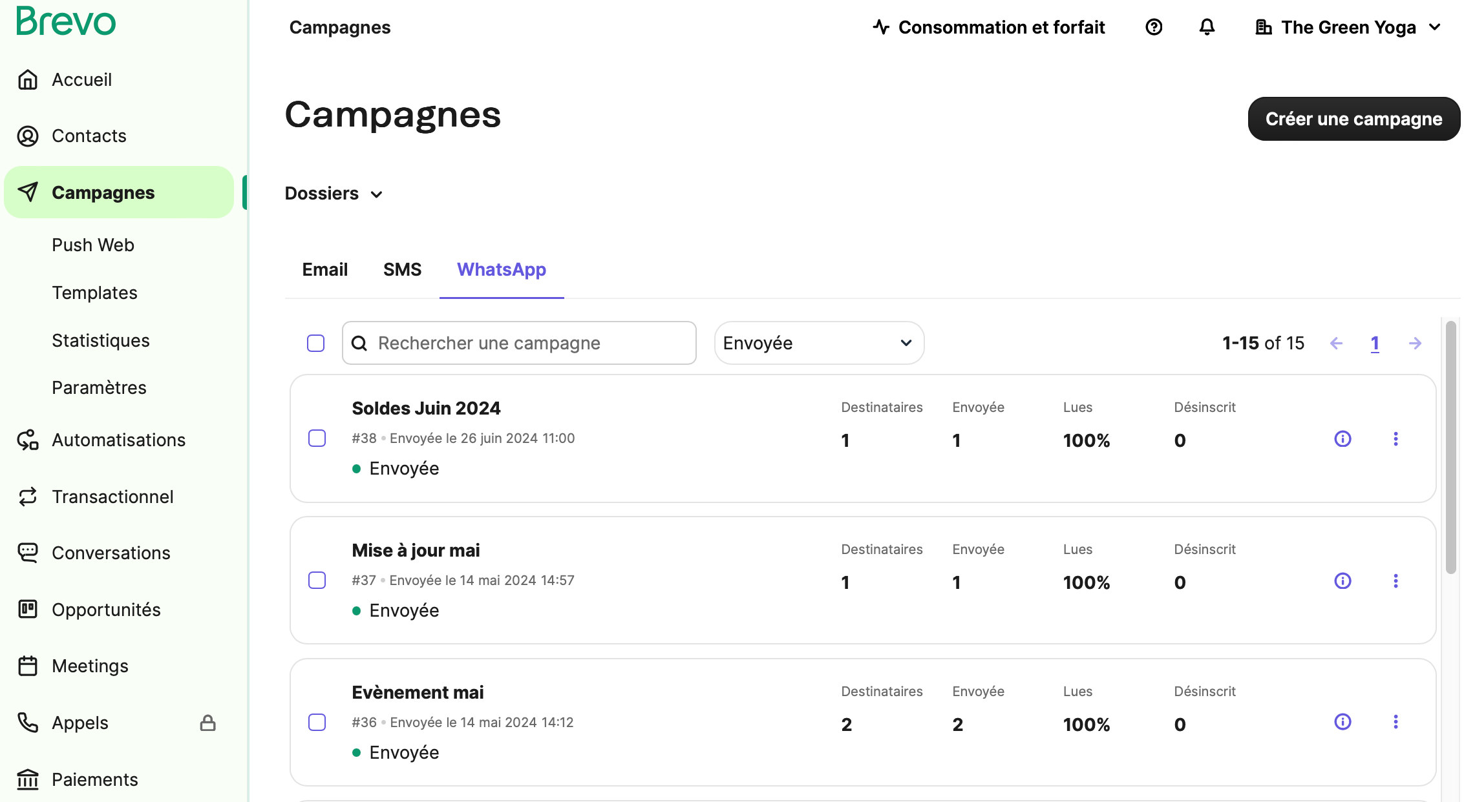Click Créer une campagne button
The width and height of the screenshot is (1475, 802).
point(1353,119)
